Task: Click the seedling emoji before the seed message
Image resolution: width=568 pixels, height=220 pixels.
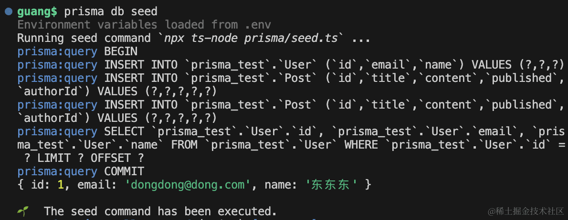Action: point(23,211)
